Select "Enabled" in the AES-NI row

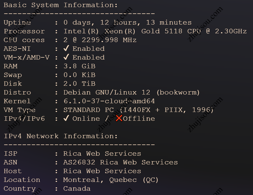coord(89,49)
